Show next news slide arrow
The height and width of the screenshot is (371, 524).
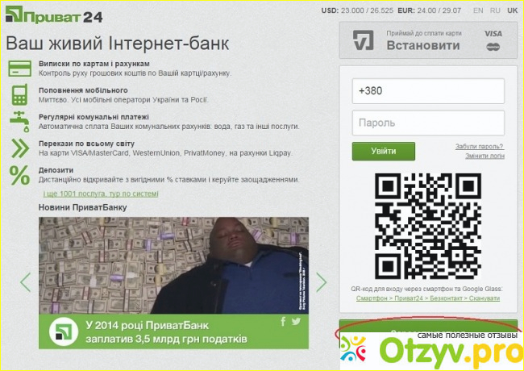click(321, 282)
